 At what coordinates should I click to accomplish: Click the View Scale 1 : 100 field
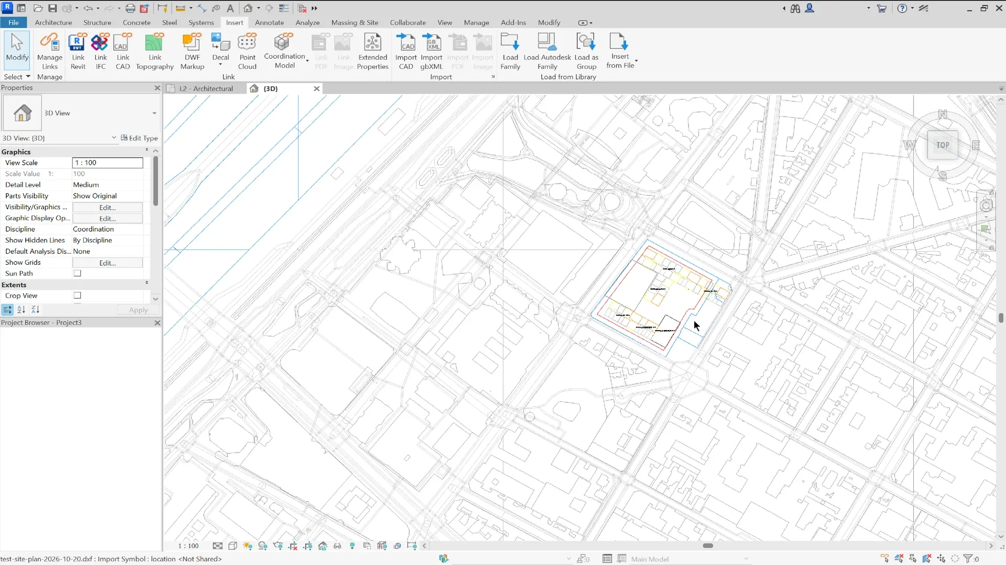(x=107, y=163)
